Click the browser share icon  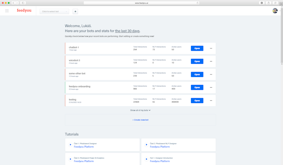(269, 3)
